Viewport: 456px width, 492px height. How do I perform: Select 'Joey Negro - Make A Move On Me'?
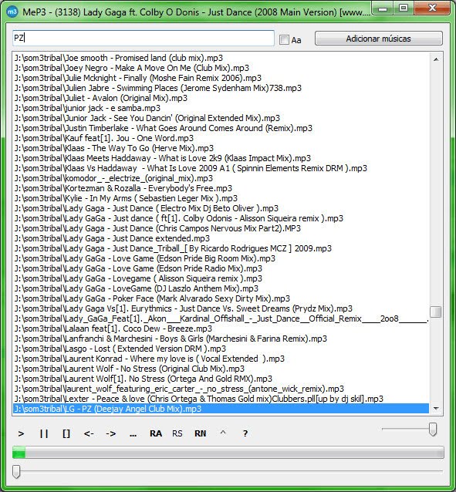(x=221, y=68)
